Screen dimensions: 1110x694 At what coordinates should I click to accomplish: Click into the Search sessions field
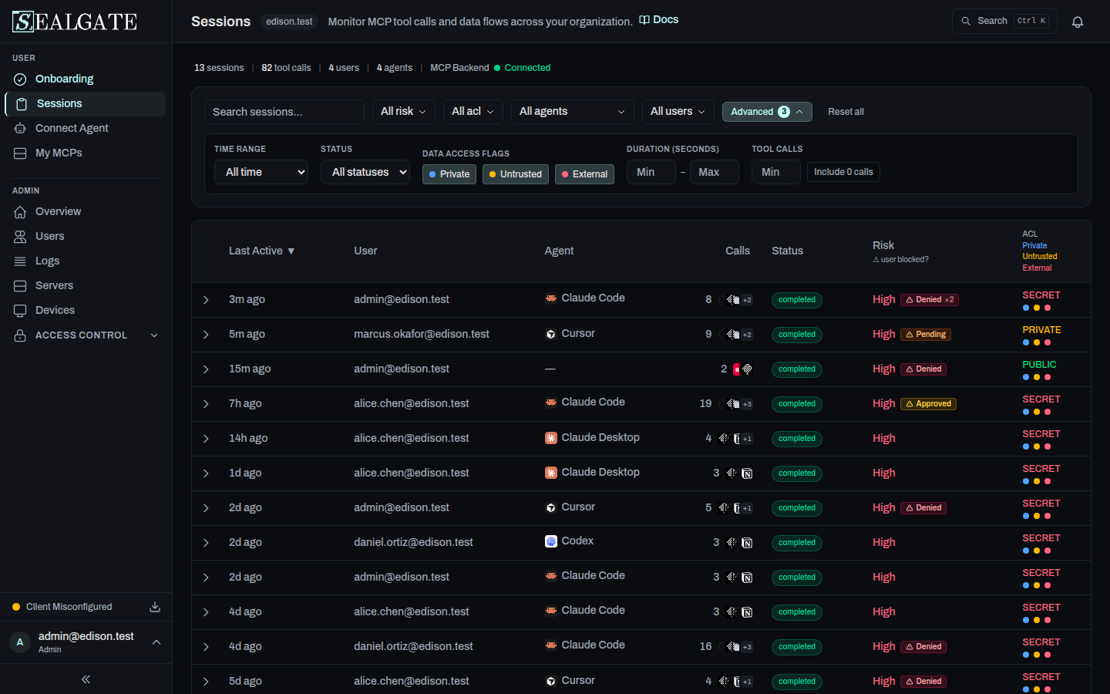(284, 112)
